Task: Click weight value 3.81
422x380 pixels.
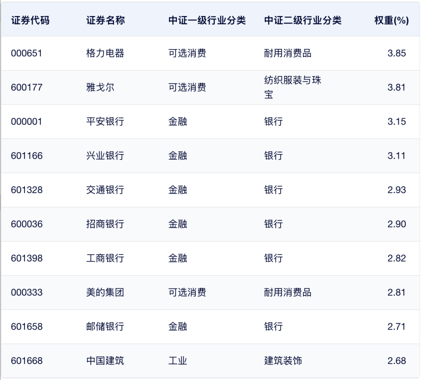Action: pos(396,87)
